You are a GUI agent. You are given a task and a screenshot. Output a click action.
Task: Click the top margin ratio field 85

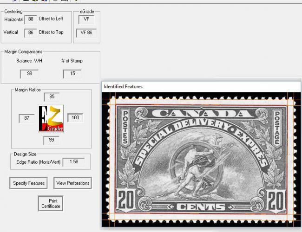[52, 97]
